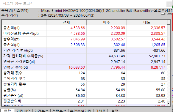Open the 기간분석 tab
This screenshot has height=112, width=173.
[41, 111]
